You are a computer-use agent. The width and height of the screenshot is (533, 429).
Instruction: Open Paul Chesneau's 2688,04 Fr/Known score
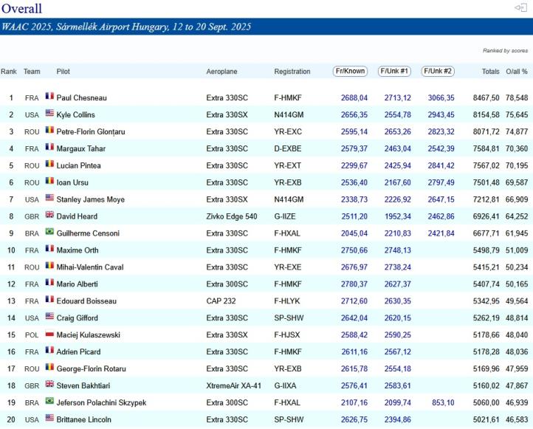coord(354,97)
